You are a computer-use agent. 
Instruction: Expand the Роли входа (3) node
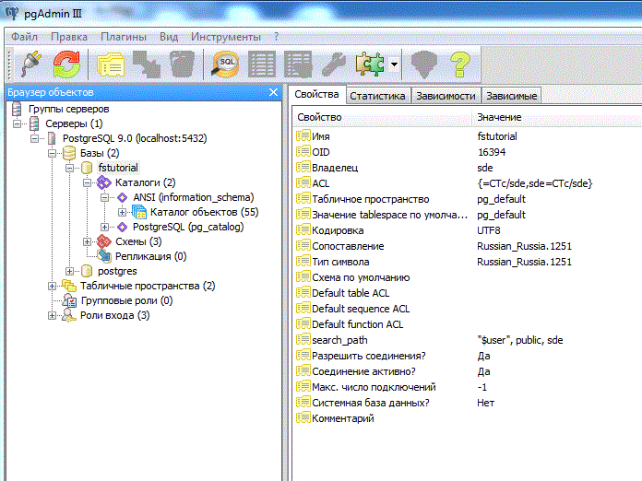[53, 315]
